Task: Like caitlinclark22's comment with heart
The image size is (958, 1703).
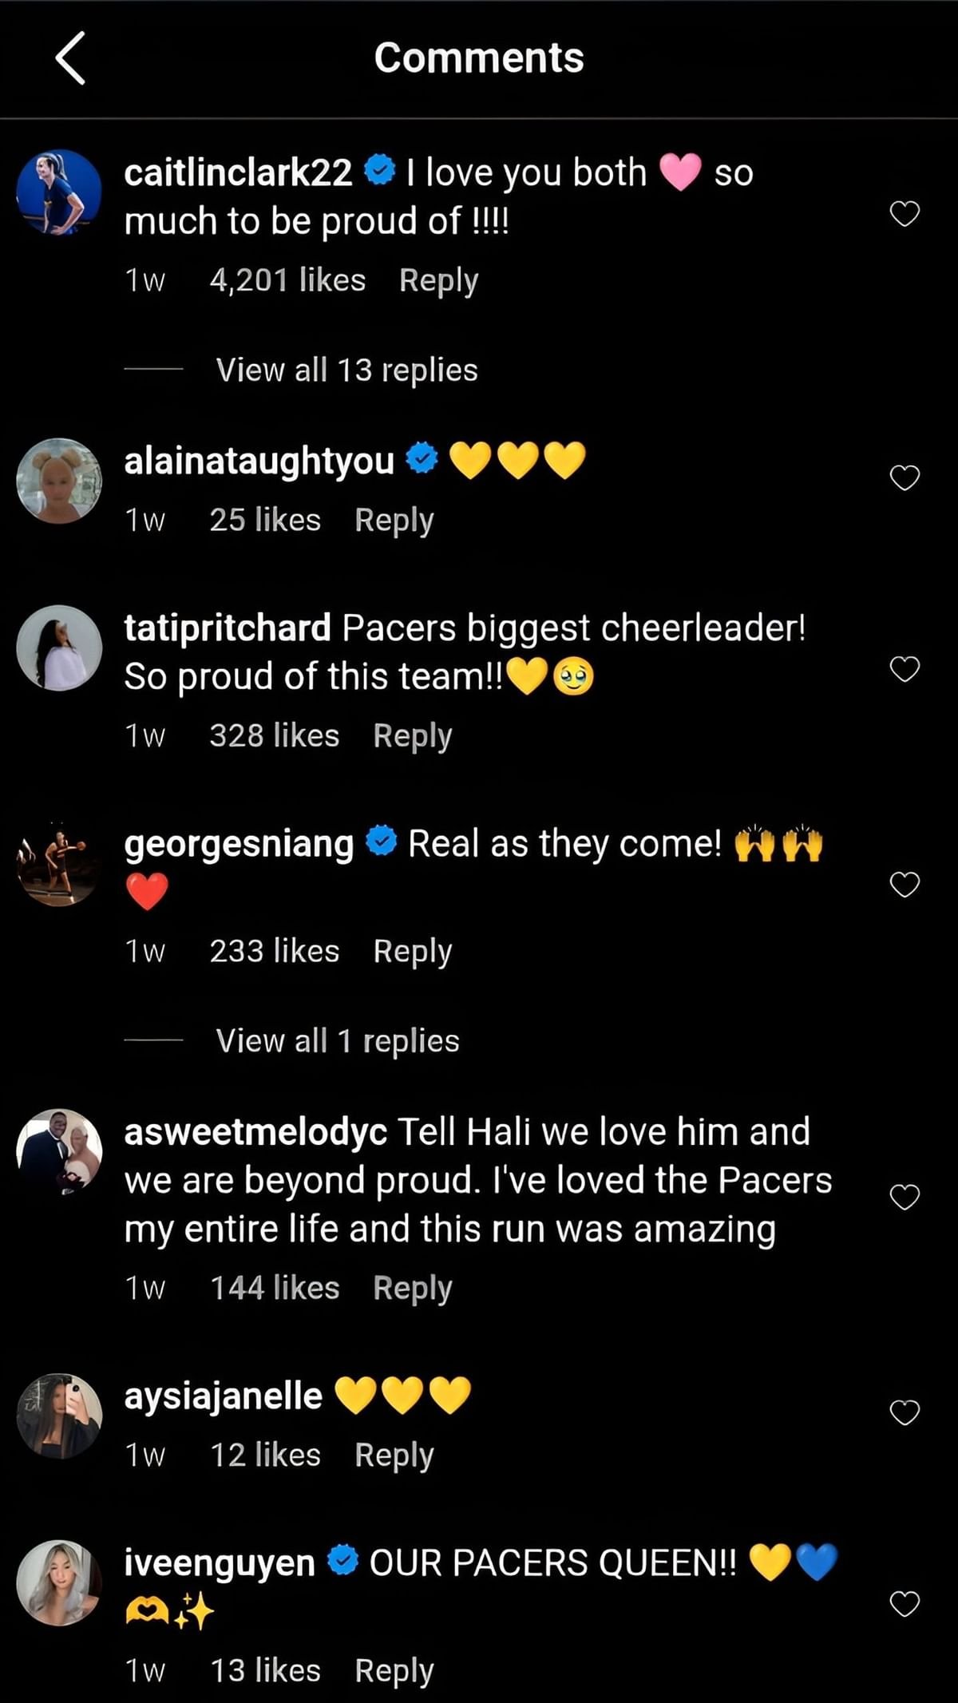Action: point(905,214)
